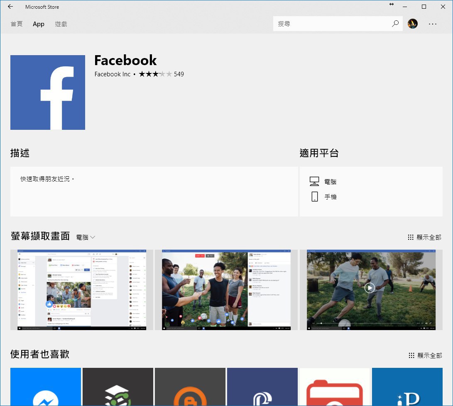Viewport: 453px width, 406px height.
Task: Open the user account avatar
Action: point(413,24)
